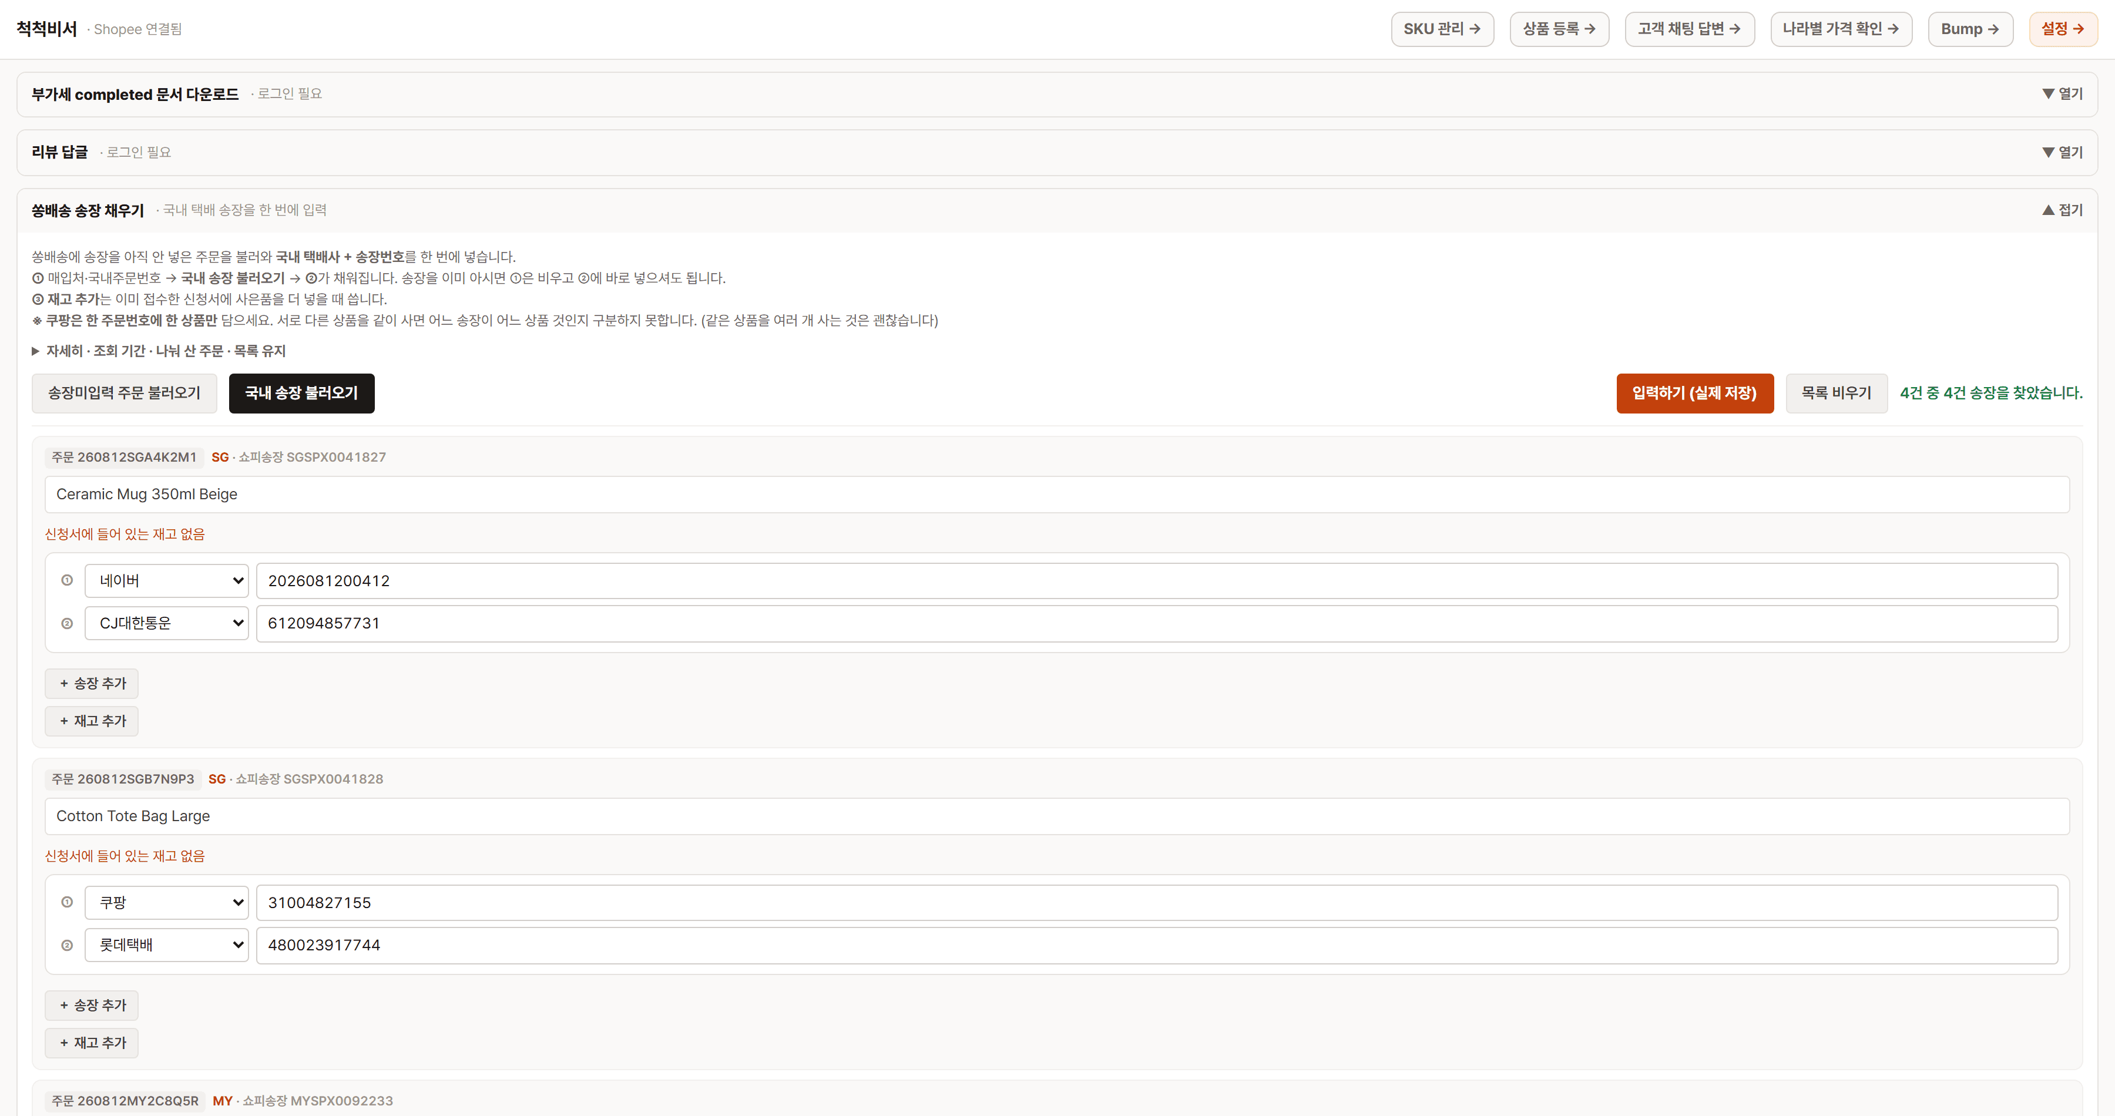The width and height of the screenshot is (2115, 1116).
Task: Edit tracking number field 612094857731
Action: [1157, 624]
